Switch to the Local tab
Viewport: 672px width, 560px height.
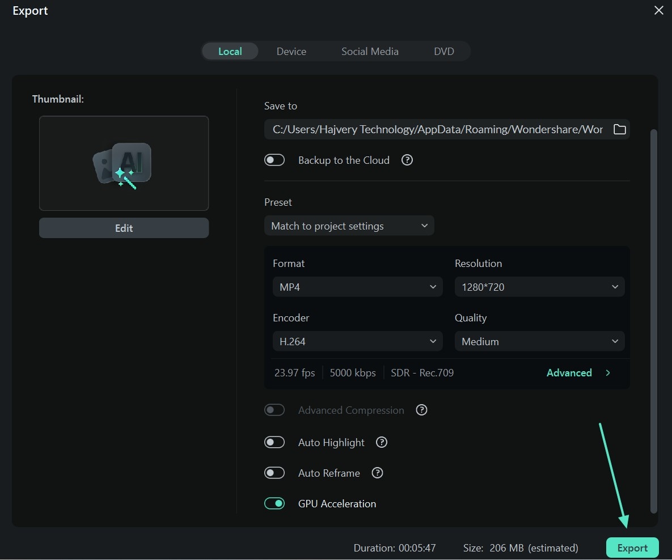230,52
